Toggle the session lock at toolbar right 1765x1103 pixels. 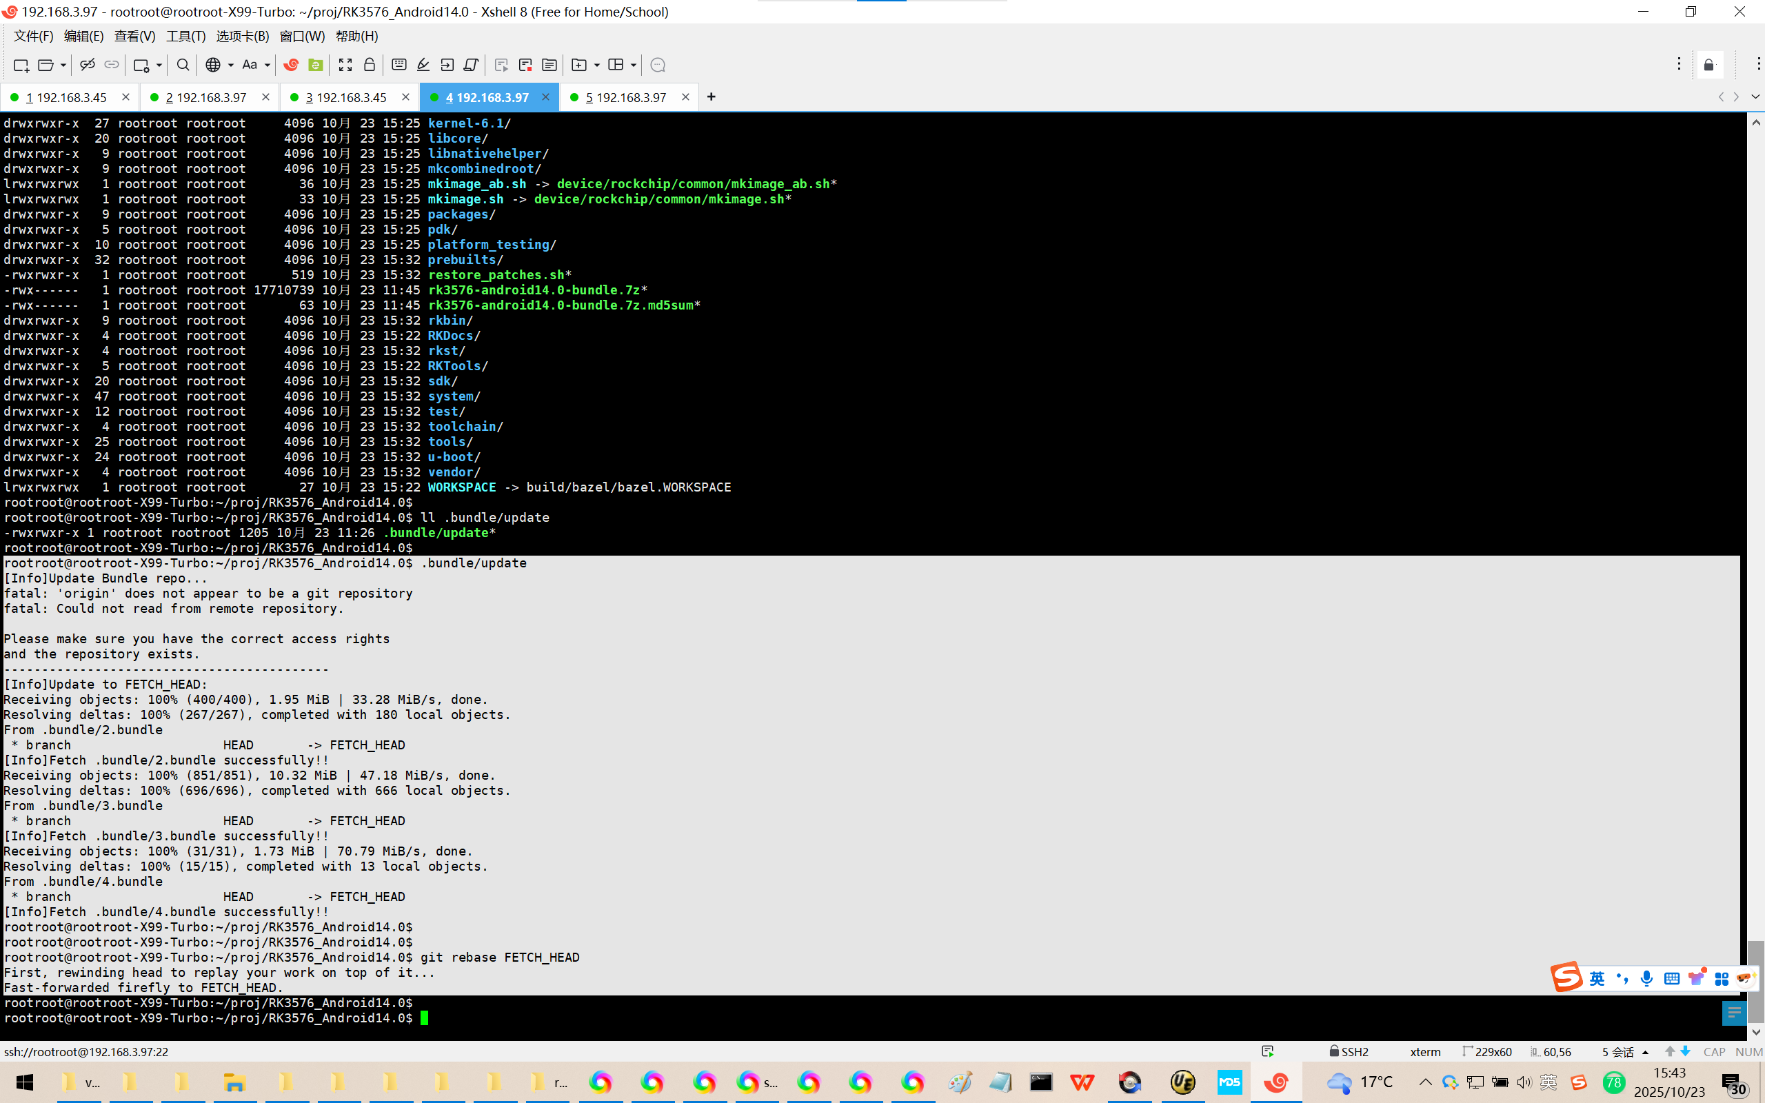[1708, 65]
